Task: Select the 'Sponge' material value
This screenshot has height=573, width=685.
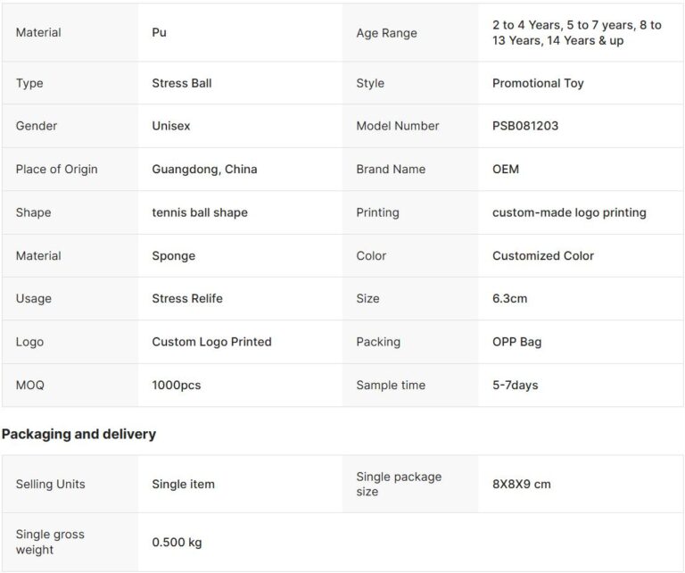Action: 174,255
